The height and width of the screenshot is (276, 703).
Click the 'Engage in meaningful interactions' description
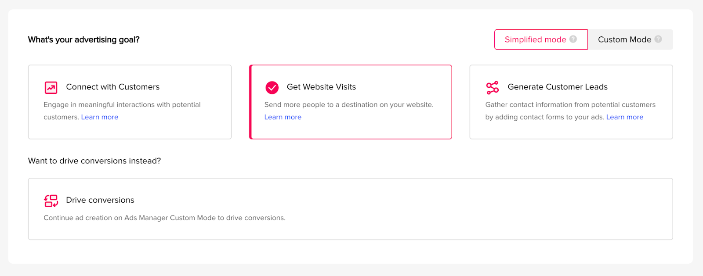click(122, 105)
